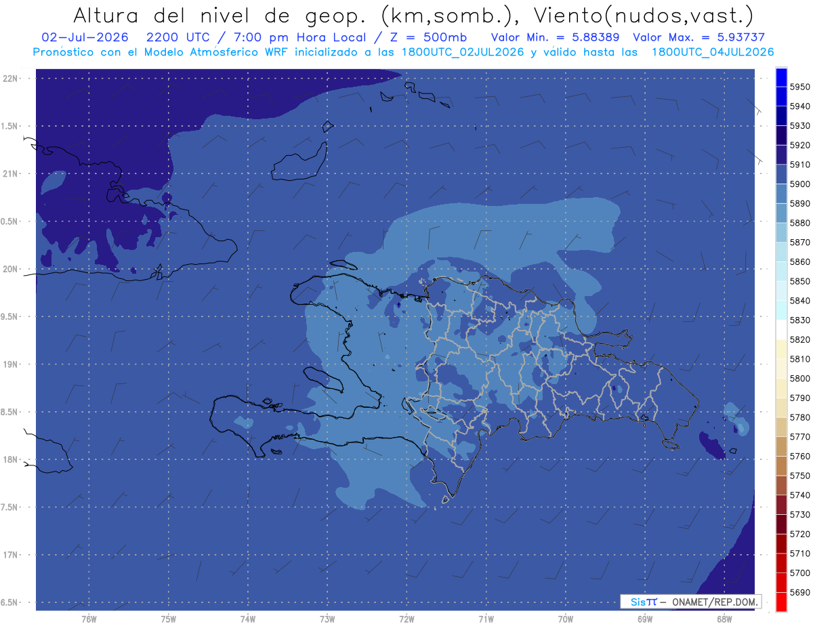
Task: Click the '5930' color bar value
Action: [x=800, y=126]
